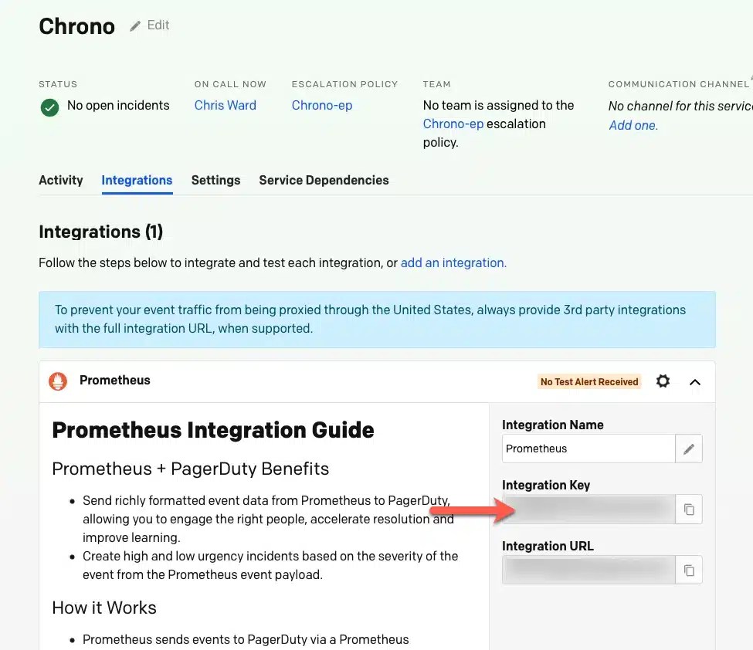Click the Integration Key field
The height and width of the screenshot is (650, 753).
[x=588, y=509]
